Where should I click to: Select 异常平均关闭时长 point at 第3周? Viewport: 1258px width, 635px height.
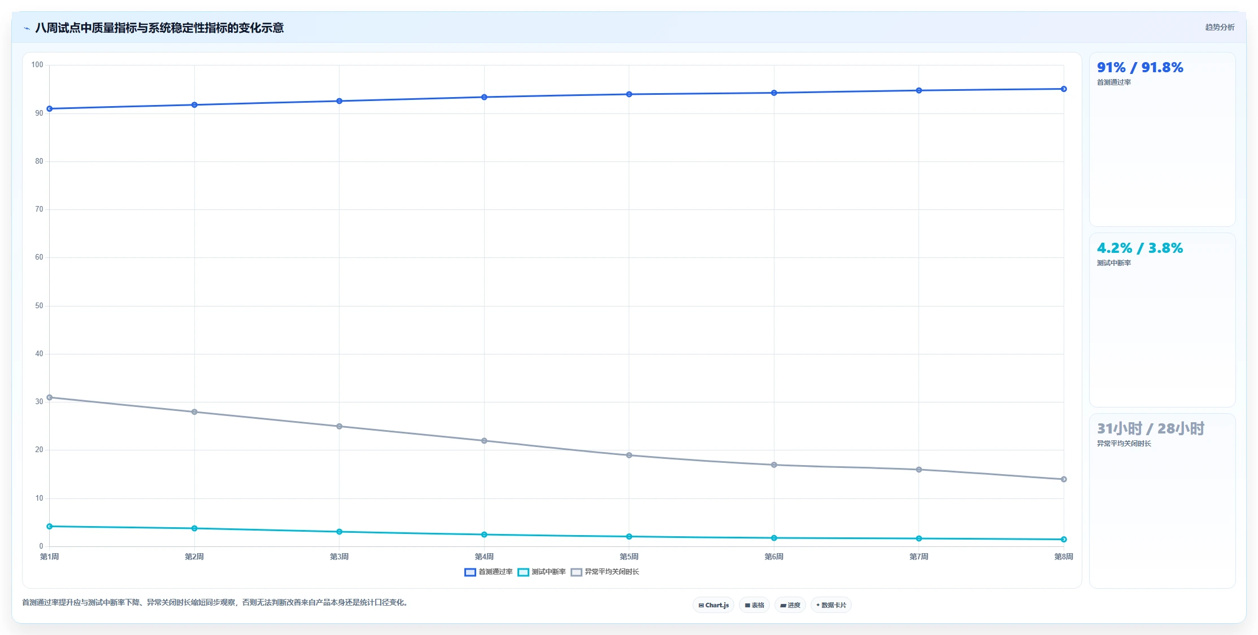click(339, 427)
